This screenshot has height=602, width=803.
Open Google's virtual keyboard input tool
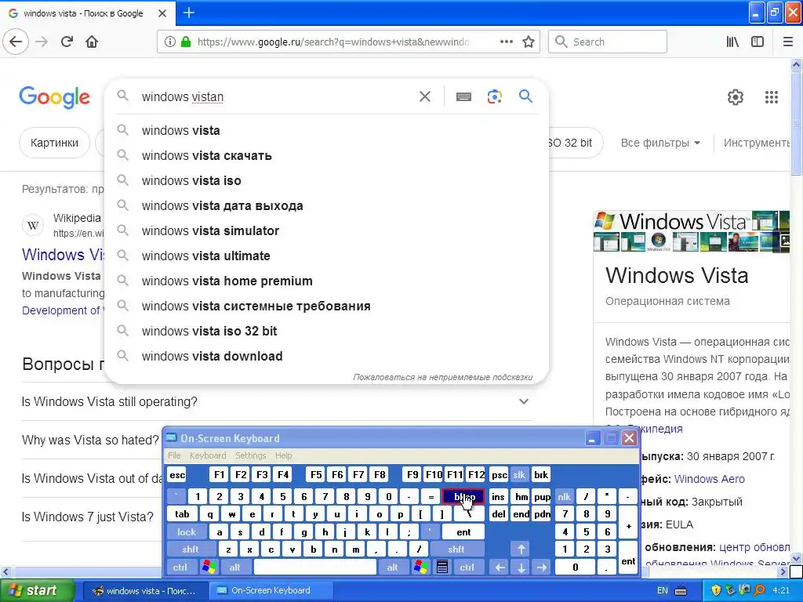[x=463, y=96]
